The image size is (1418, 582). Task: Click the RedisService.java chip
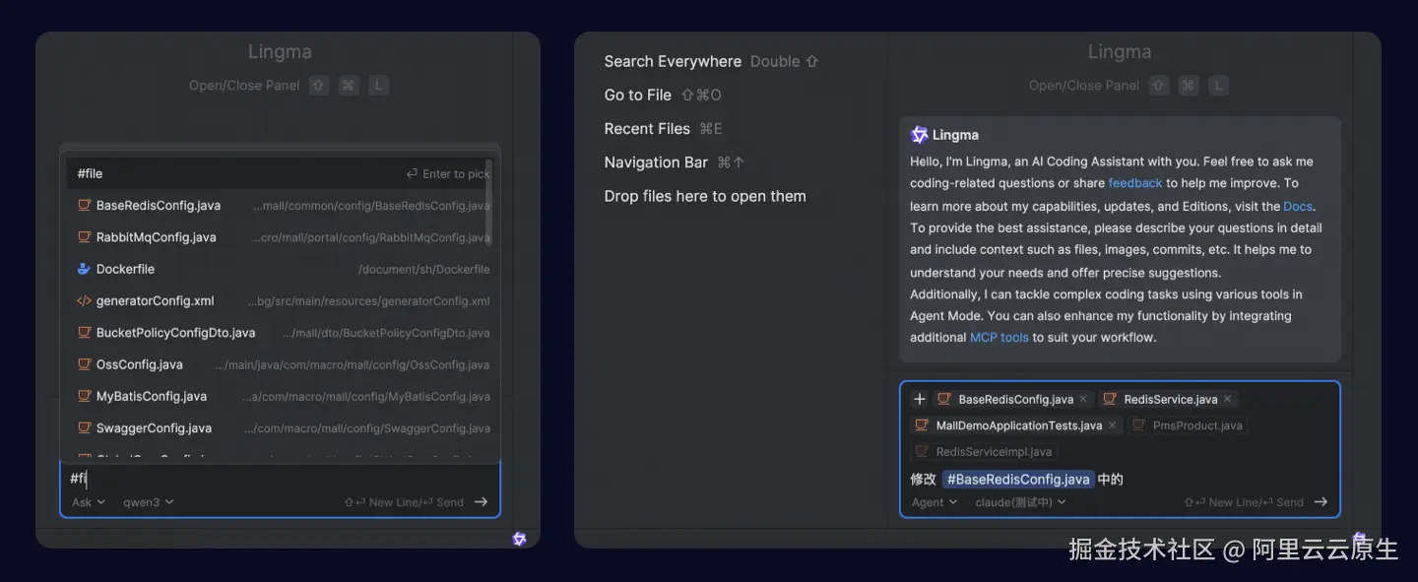[x=1168, y=399]
